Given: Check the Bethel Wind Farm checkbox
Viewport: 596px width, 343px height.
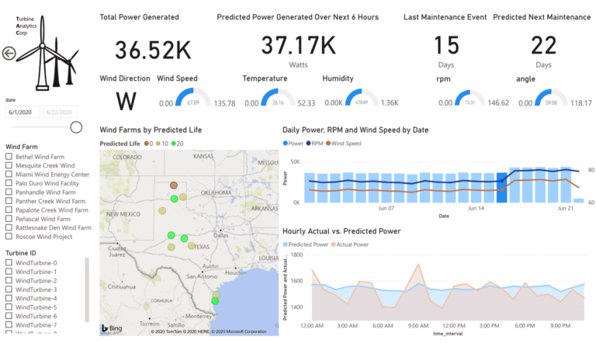Looking at the screenshot, I should tap(9, 157).
